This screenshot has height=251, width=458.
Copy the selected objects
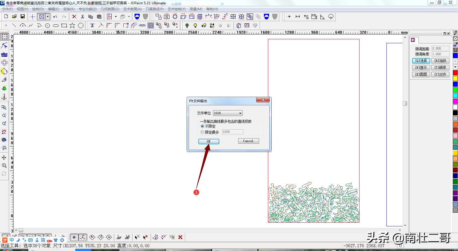pos(91,17)
